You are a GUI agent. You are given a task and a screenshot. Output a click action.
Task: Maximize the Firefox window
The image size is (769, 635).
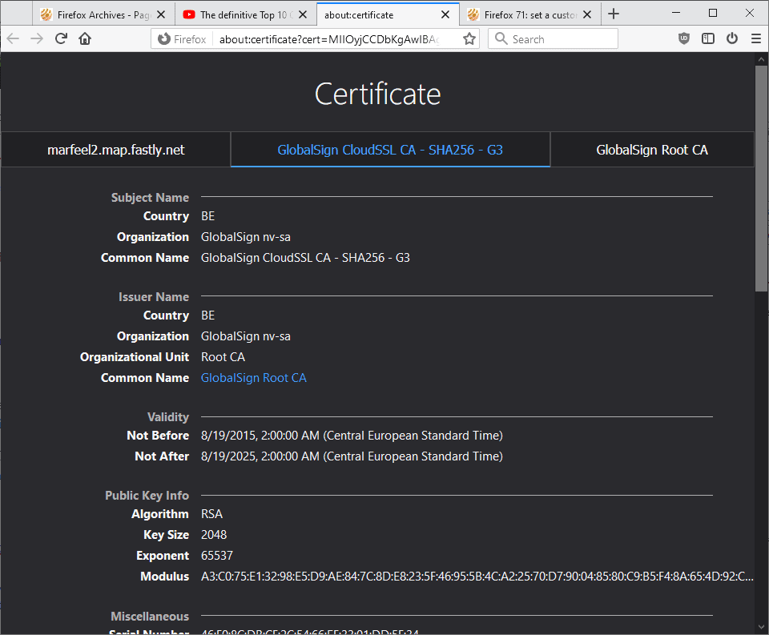713,14
